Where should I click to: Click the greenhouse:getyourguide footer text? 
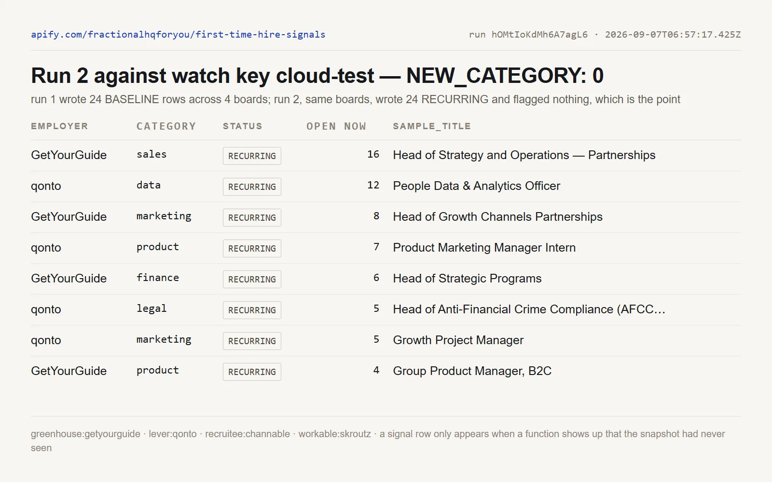(x=85, y=434)
